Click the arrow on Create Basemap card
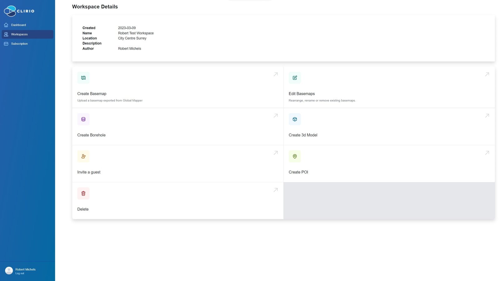This screenshot has height=281, width=500. point(276,74)
